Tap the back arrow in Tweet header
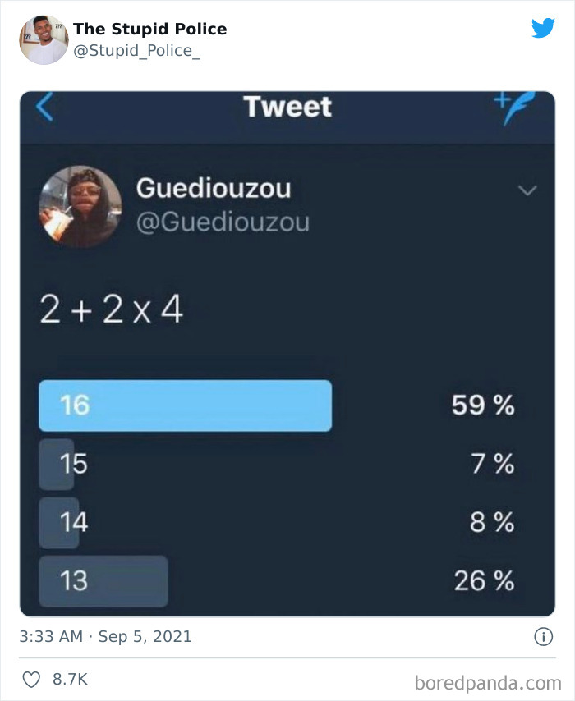575x701 pixels. tap(45, 108)
